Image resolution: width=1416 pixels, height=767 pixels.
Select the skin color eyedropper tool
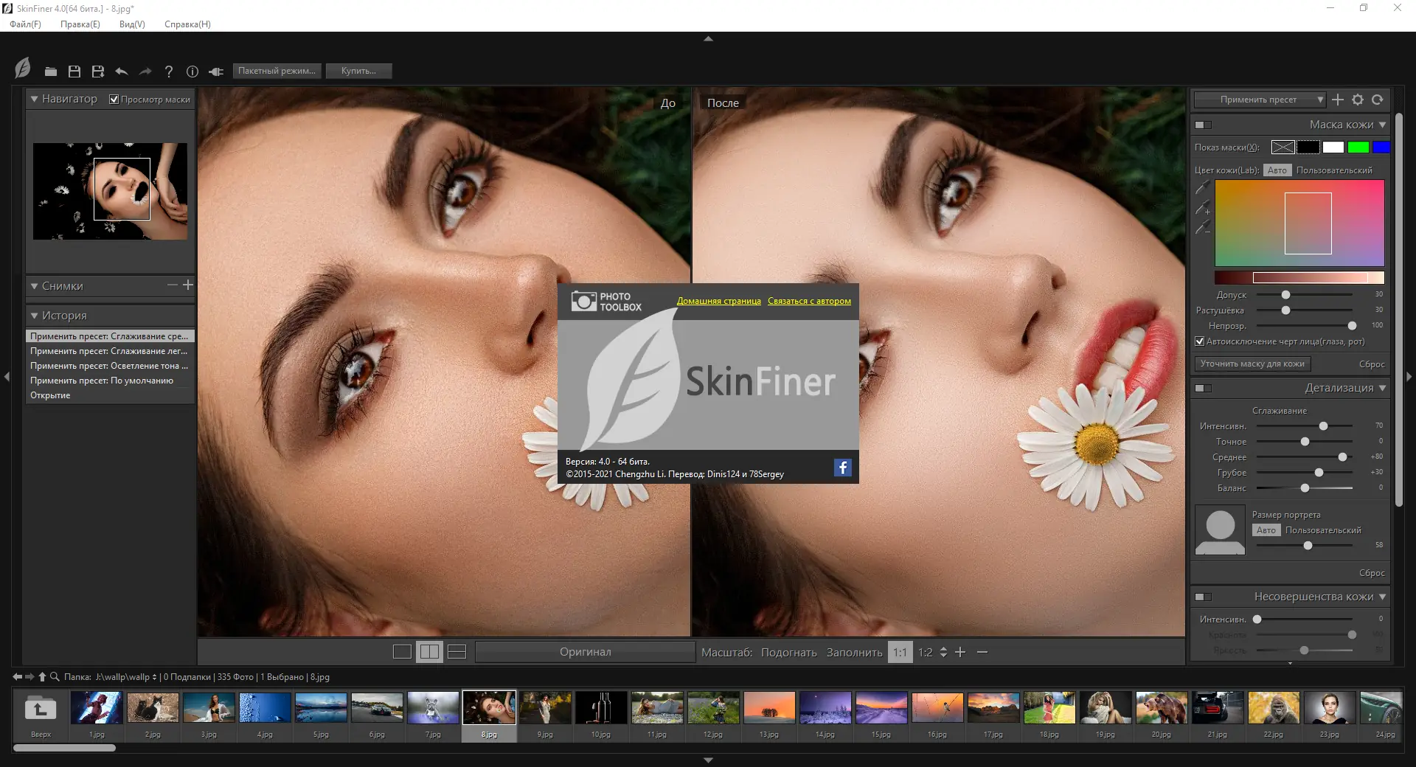[1203, 187]
